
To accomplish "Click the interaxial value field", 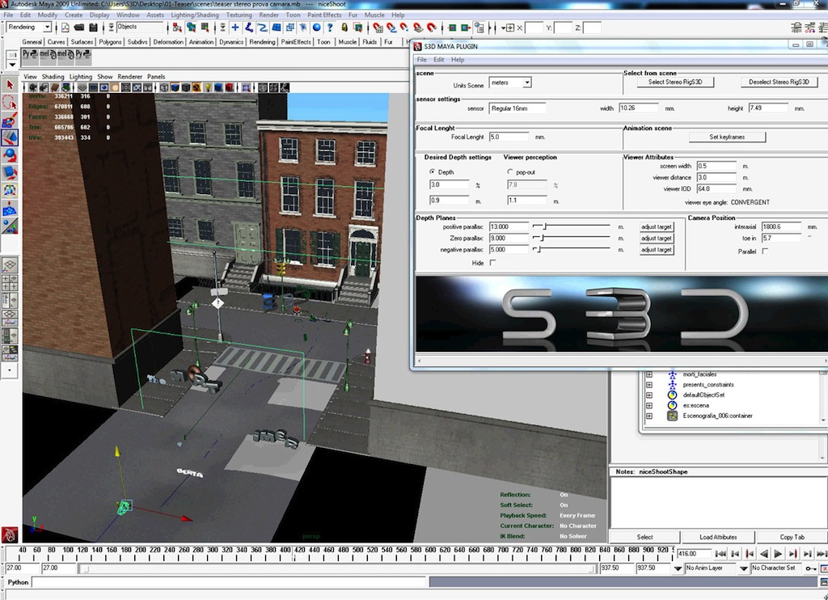I will click(781, 226).
